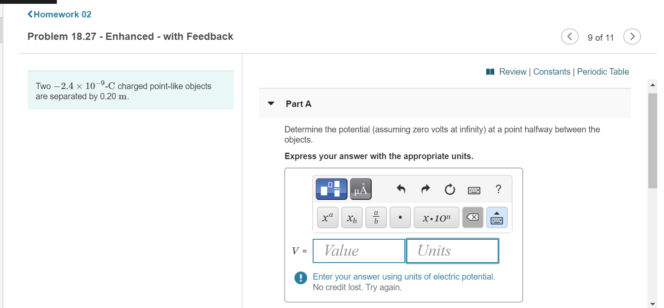Viewport: 664px width, 308px height.
Task: Toggle the on-screen keyboard panel
Action: coord(497,218)
